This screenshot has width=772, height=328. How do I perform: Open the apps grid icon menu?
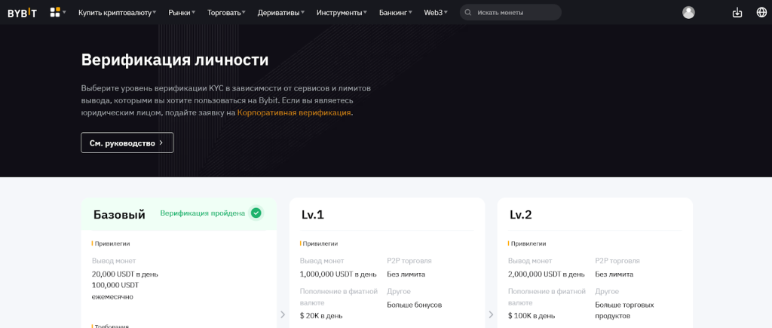56,12
